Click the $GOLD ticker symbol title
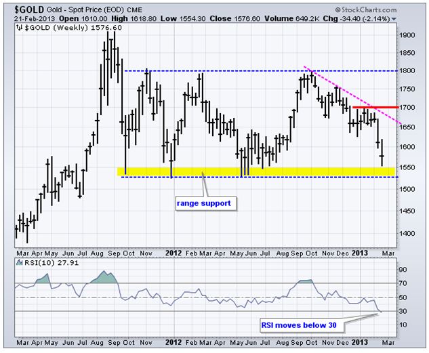Screen dimensions: 429x353 coord(29,10)
